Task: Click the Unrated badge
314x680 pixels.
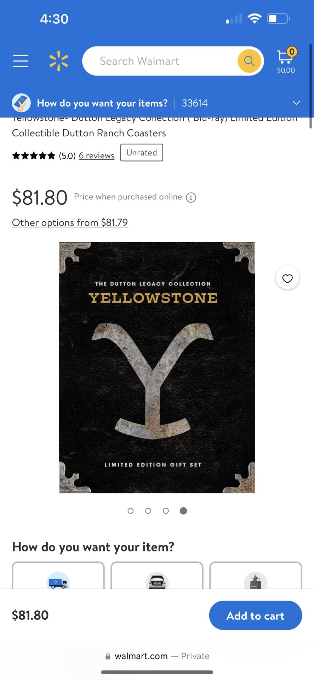Action: [x=142, y=152]
